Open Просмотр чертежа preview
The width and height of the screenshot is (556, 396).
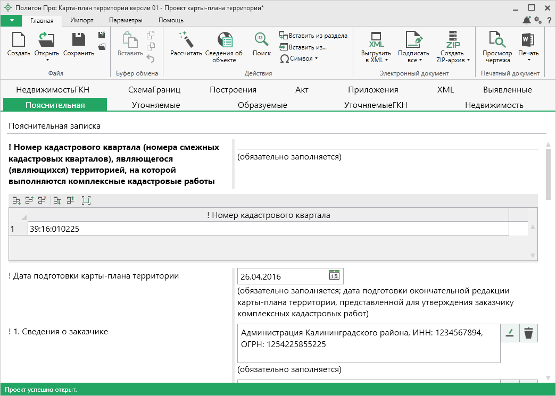coord(497,40)
